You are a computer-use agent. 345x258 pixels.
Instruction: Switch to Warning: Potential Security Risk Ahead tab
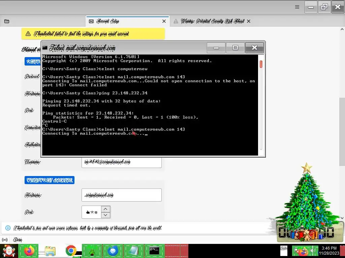tap(212, 21)
